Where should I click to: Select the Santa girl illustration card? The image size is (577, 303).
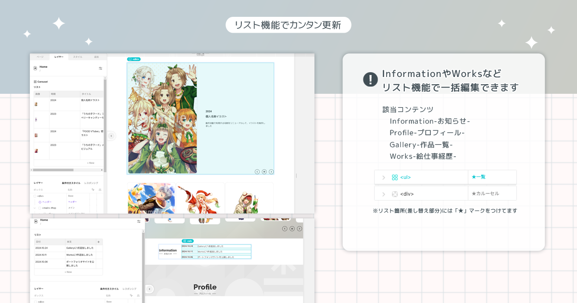click(200, 199)
